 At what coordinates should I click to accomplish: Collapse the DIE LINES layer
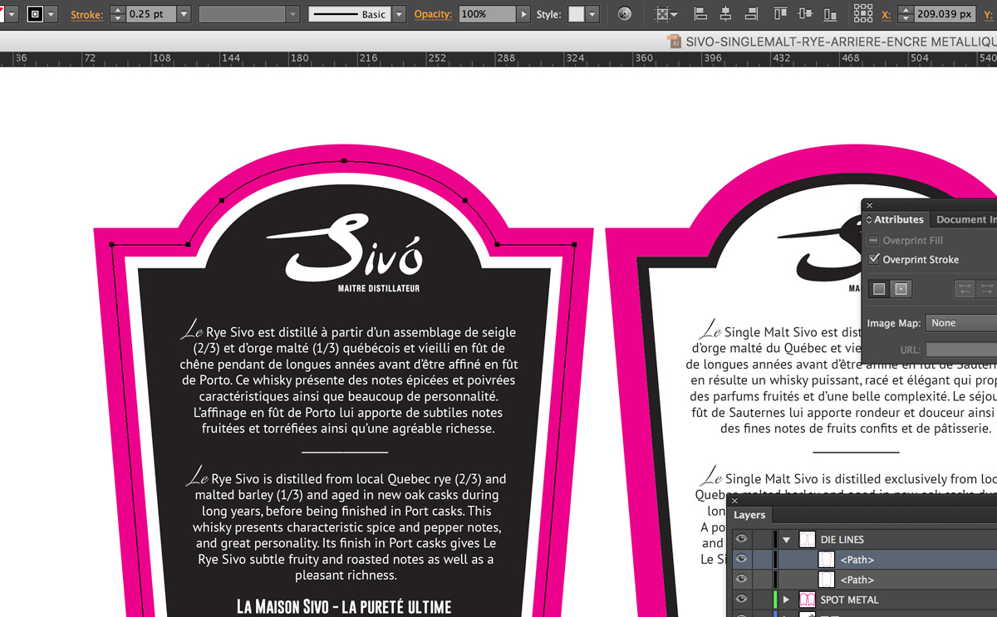click(x=786, y=540)
